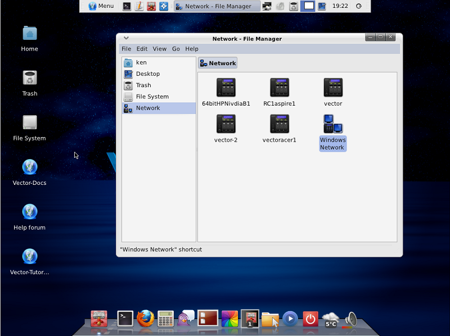The image size is (450, 336).
Task: Open the window menu arrow in titlebar
Action: (126, 38)
